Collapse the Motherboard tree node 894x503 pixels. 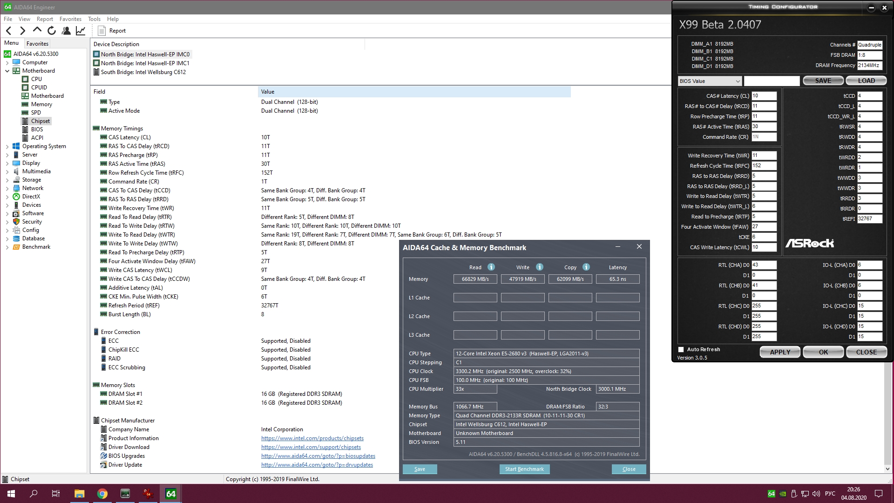pyautogui.click(x=7, y=71)
